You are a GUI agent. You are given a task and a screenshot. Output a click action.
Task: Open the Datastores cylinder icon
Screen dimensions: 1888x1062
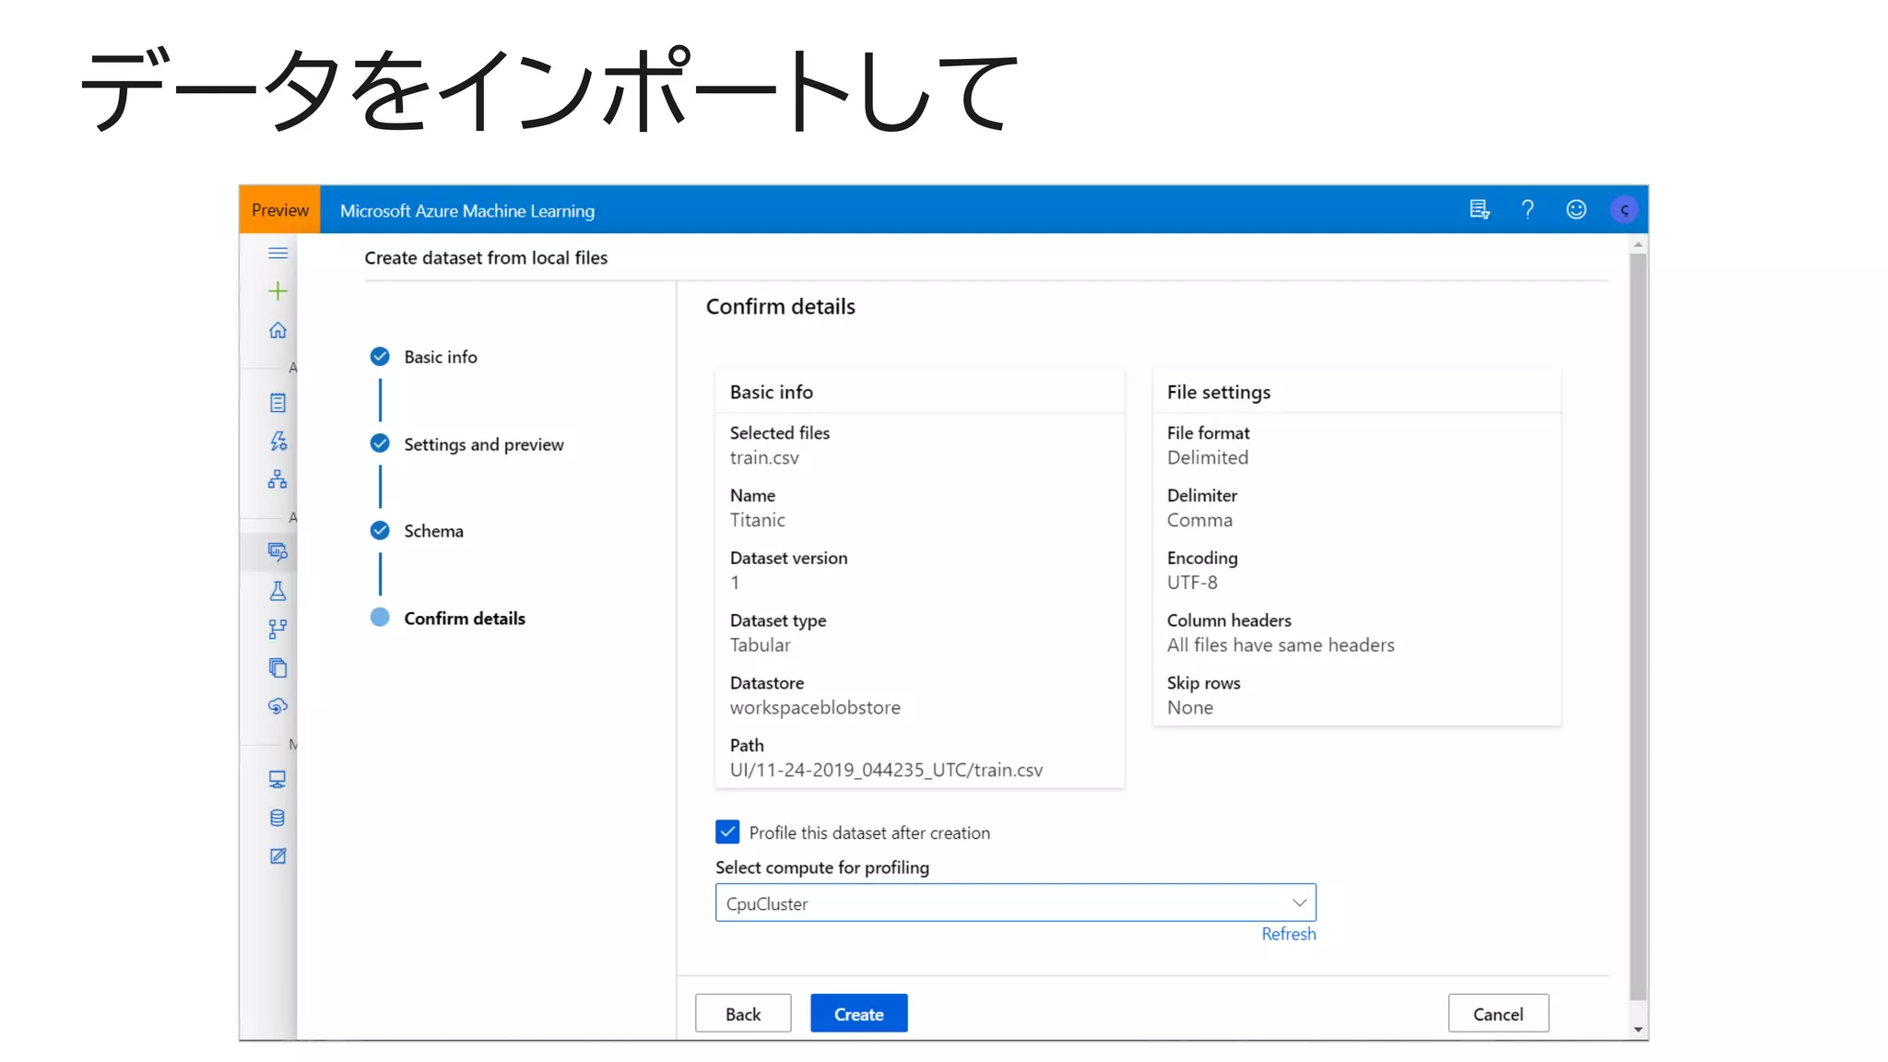point(277,818)
